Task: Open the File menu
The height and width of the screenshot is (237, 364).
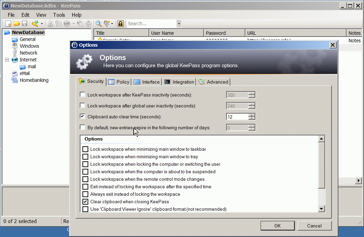Action: [11, 15]
